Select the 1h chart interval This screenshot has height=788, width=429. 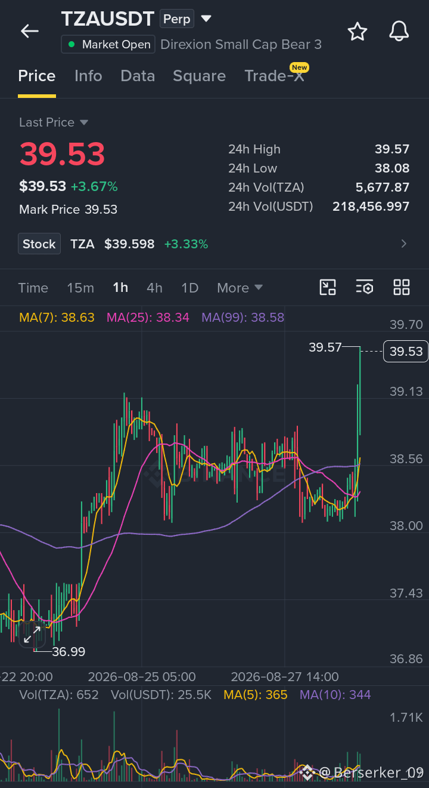(120, 288)
